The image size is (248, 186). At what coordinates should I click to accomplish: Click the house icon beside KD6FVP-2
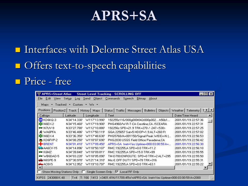[x=41, y=140]
